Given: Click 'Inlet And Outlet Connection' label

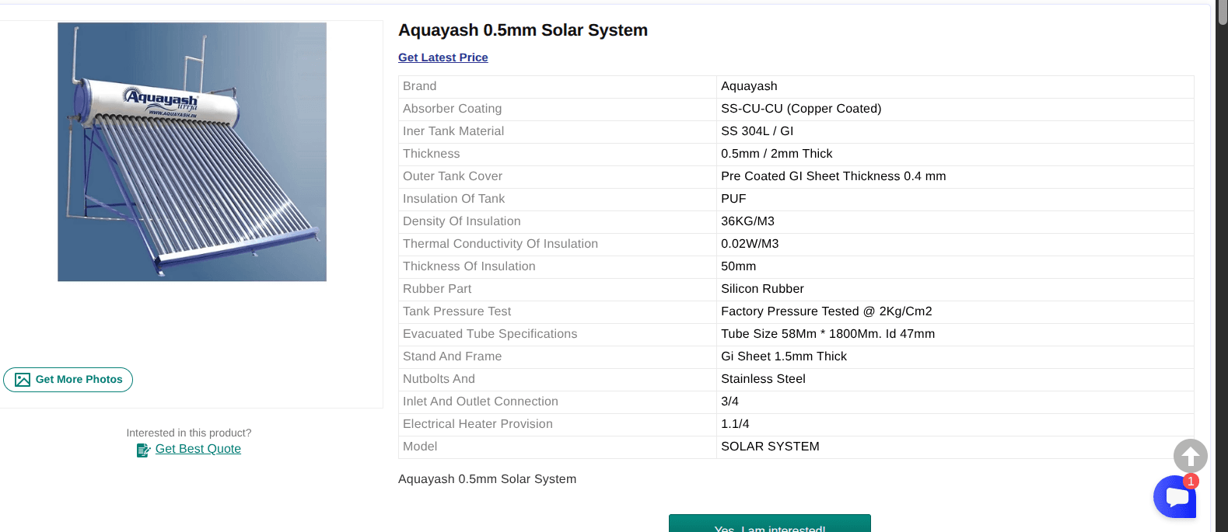Looking at the screenshot, I should [481, 402].
